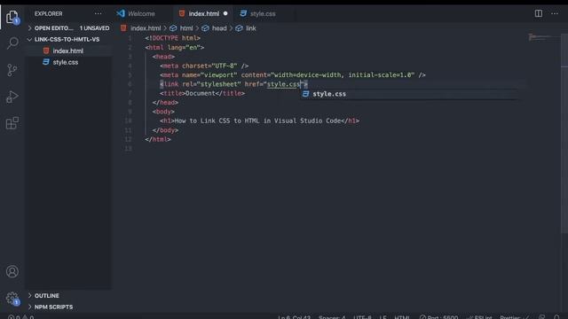Viewport: 568px width, 319px height.
Task: Click the Ln 6, Col 43 cursor position status item
Action: (x=294, y=317)
